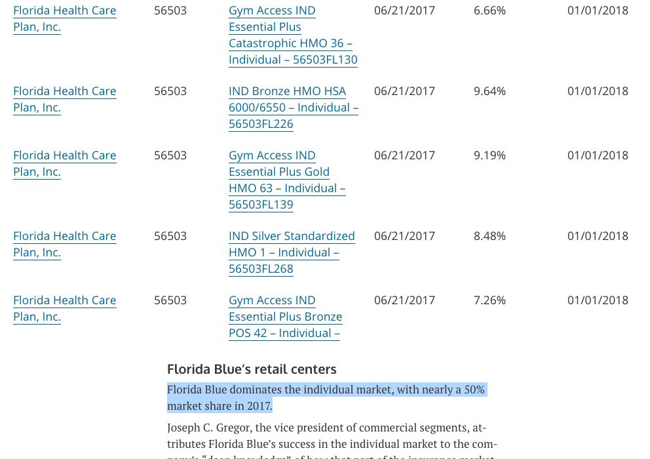Click the 9.64% rate change value
650x459 pixels.
click(489, 91)
